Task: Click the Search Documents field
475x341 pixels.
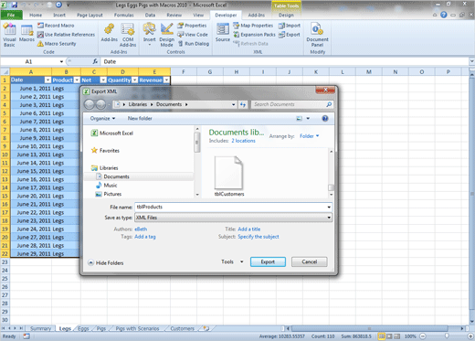Action: tap(291, 104)
